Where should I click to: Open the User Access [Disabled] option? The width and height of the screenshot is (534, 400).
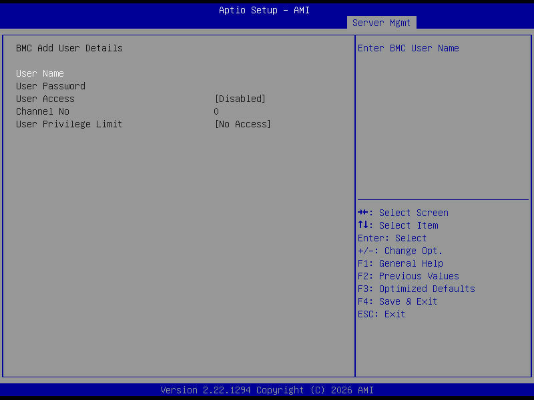(x=240, y=99)
